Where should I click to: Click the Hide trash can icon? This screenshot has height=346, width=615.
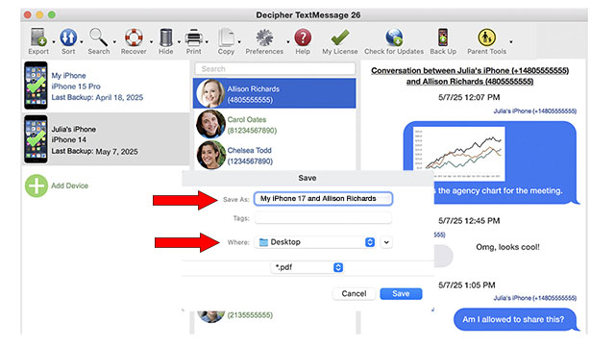pos(166,37)
